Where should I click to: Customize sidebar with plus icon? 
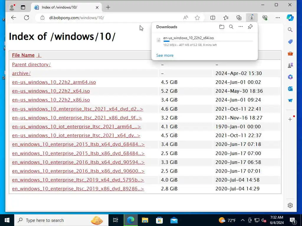point(290,119)
